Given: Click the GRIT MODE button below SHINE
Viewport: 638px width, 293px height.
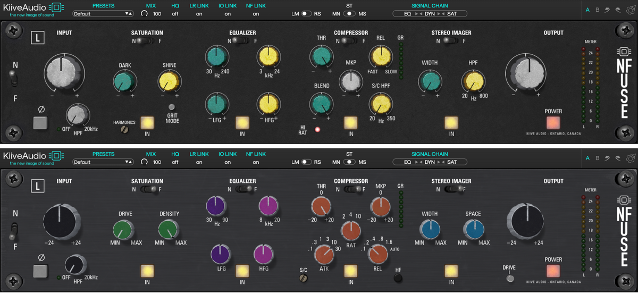Looking at the screenshot, I should 172,107.
